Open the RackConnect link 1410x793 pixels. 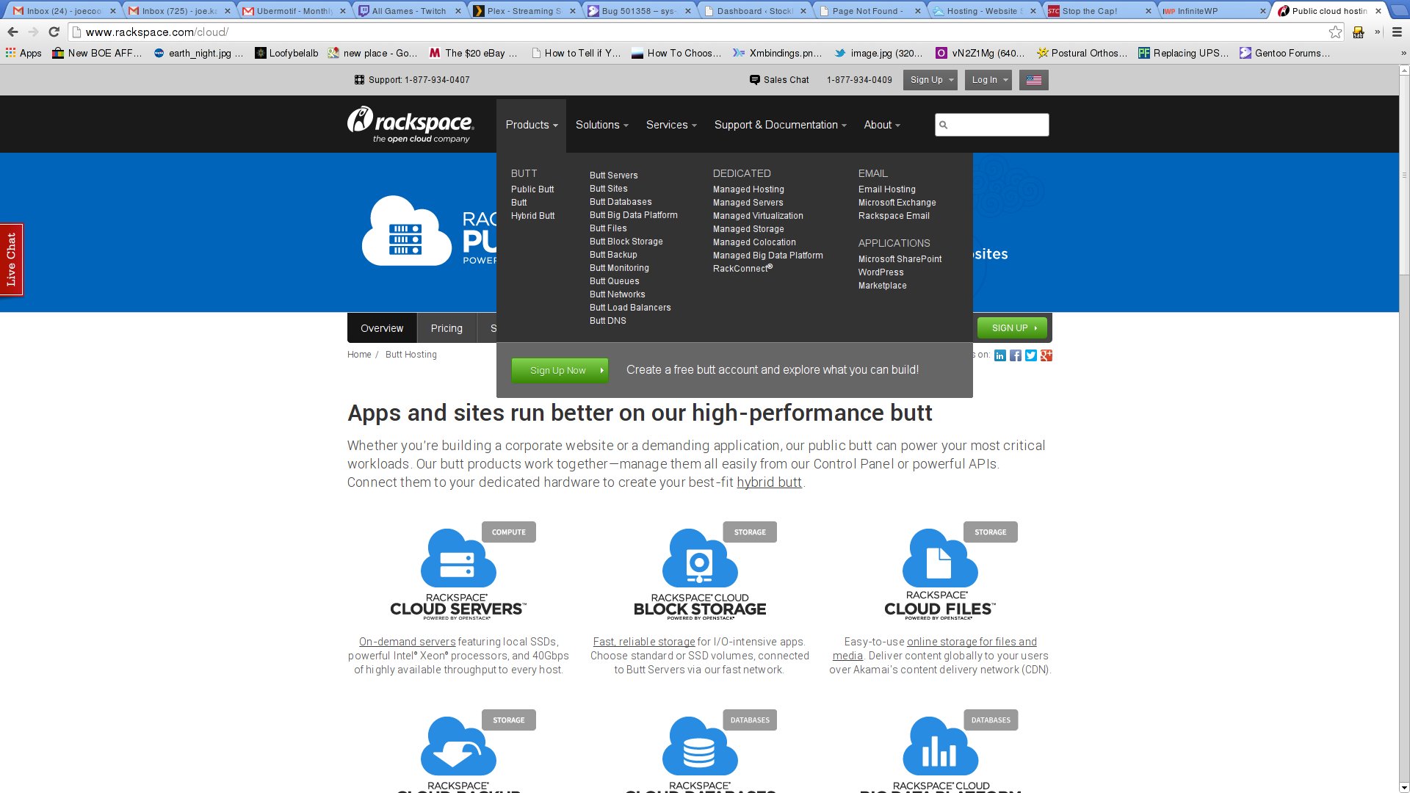742,269
